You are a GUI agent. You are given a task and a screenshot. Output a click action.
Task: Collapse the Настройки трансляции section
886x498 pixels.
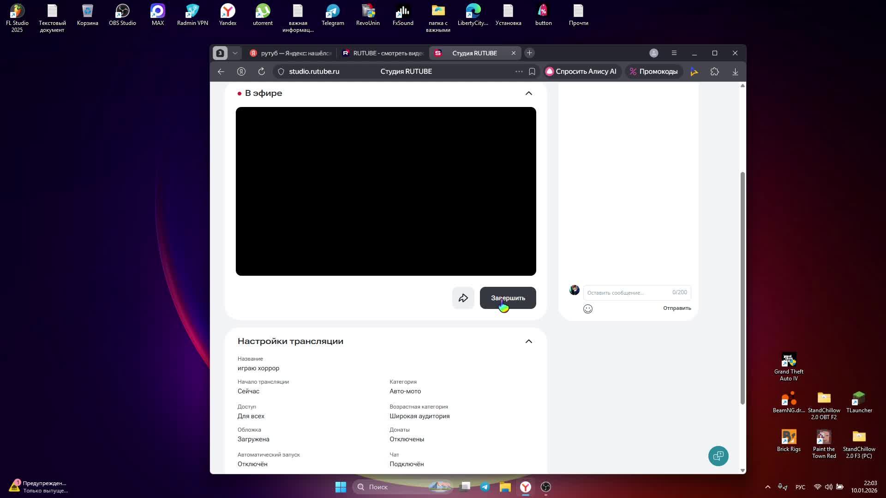(x=528, y=341)
